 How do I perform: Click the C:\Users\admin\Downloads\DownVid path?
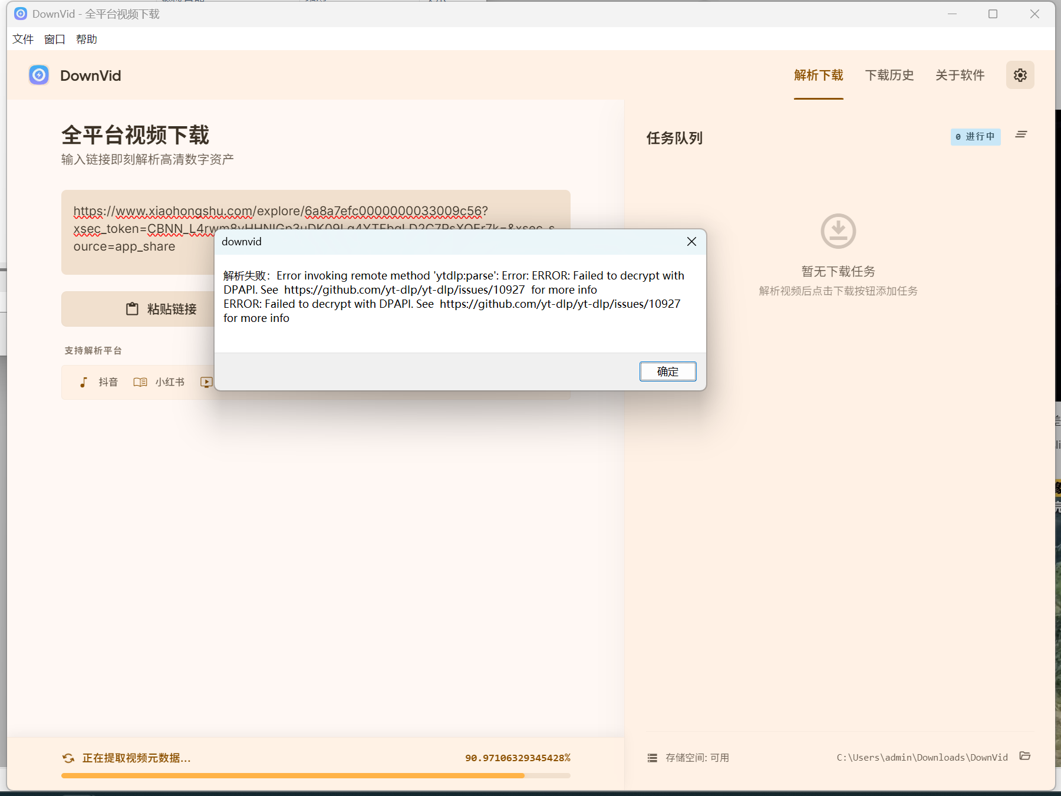pos(922,758)
